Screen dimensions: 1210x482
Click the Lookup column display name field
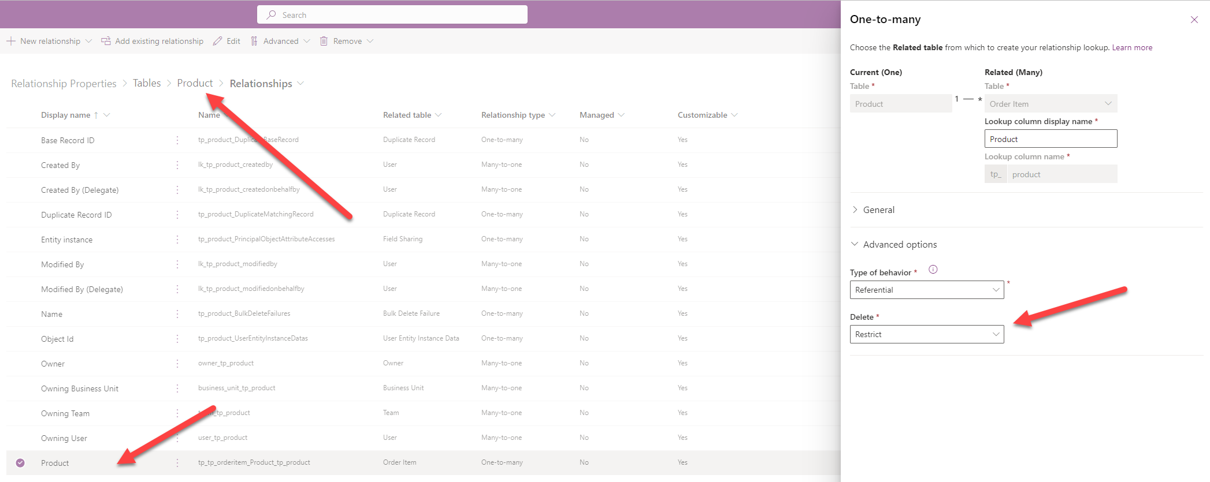tap(1050, 139)
